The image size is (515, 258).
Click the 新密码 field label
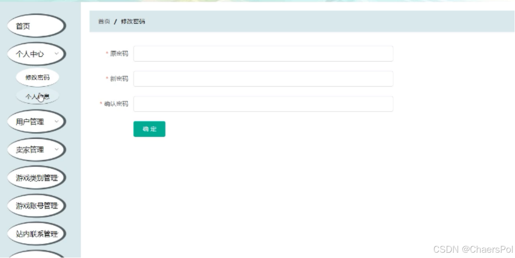[119, 79]
